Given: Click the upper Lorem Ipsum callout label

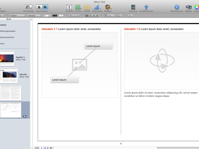Looking at the screenshot, I should 98,46.
